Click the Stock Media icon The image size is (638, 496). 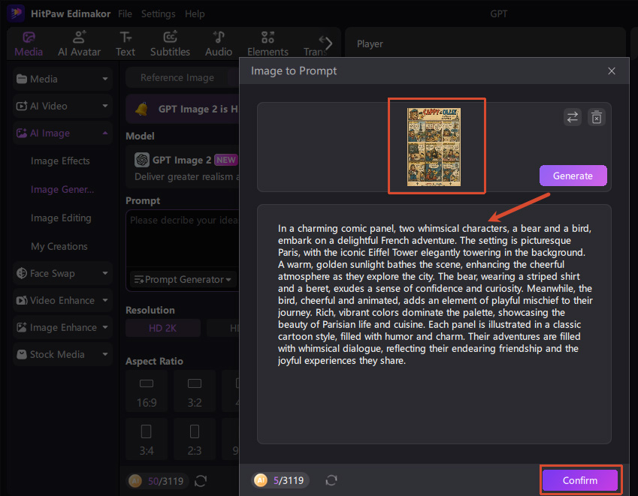point(22,355)
